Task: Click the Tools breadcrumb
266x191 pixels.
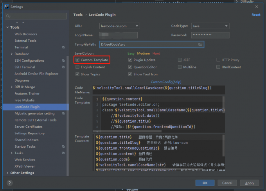Action: coord(78,15)
